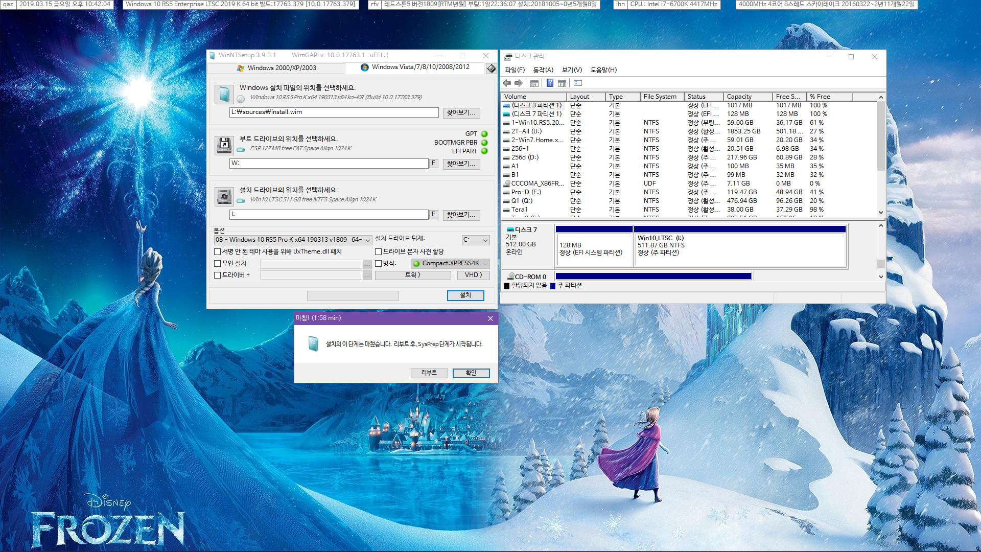
Task: Enable 무인 설치 unattended checkbox
Action: coord(217,263)
